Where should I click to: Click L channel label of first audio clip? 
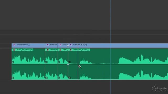(13, 62)
